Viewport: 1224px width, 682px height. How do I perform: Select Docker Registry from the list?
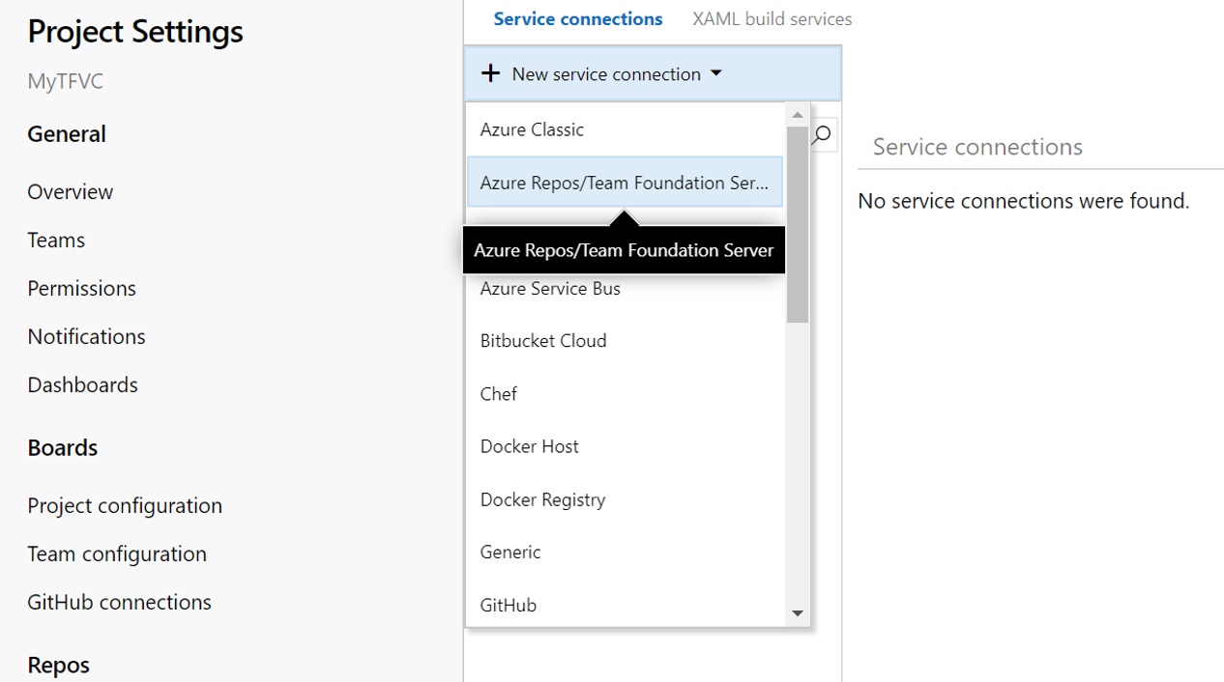click(542, 498)
